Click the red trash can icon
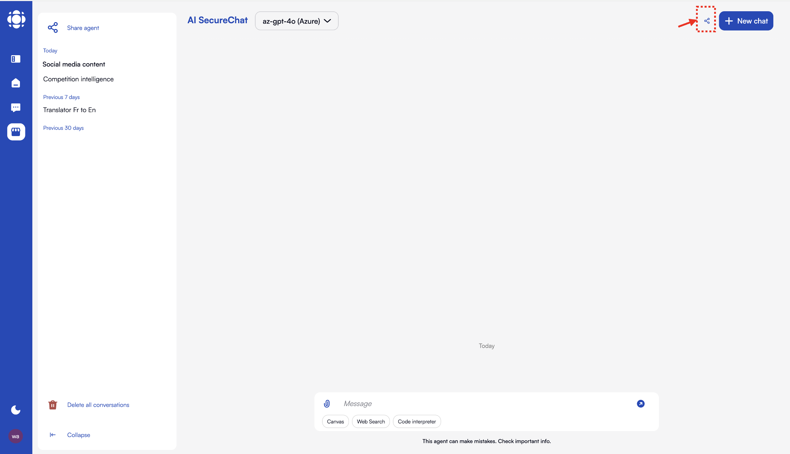This screenshot has width=790, height=454. 53,405
